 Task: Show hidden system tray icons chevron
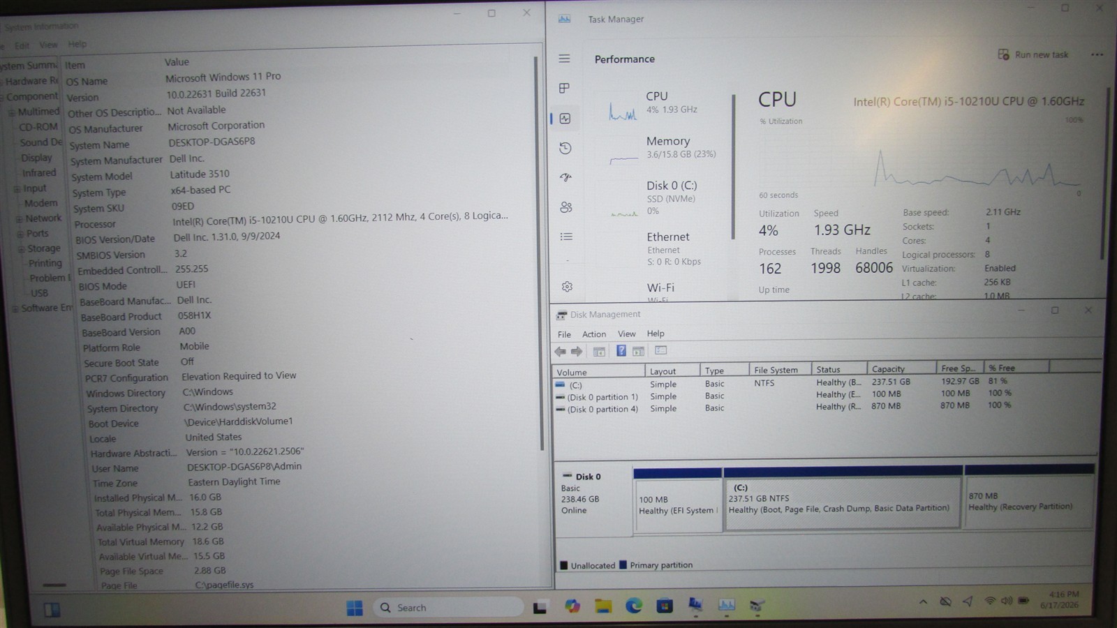pyautogui.click(x=923, y=601)
